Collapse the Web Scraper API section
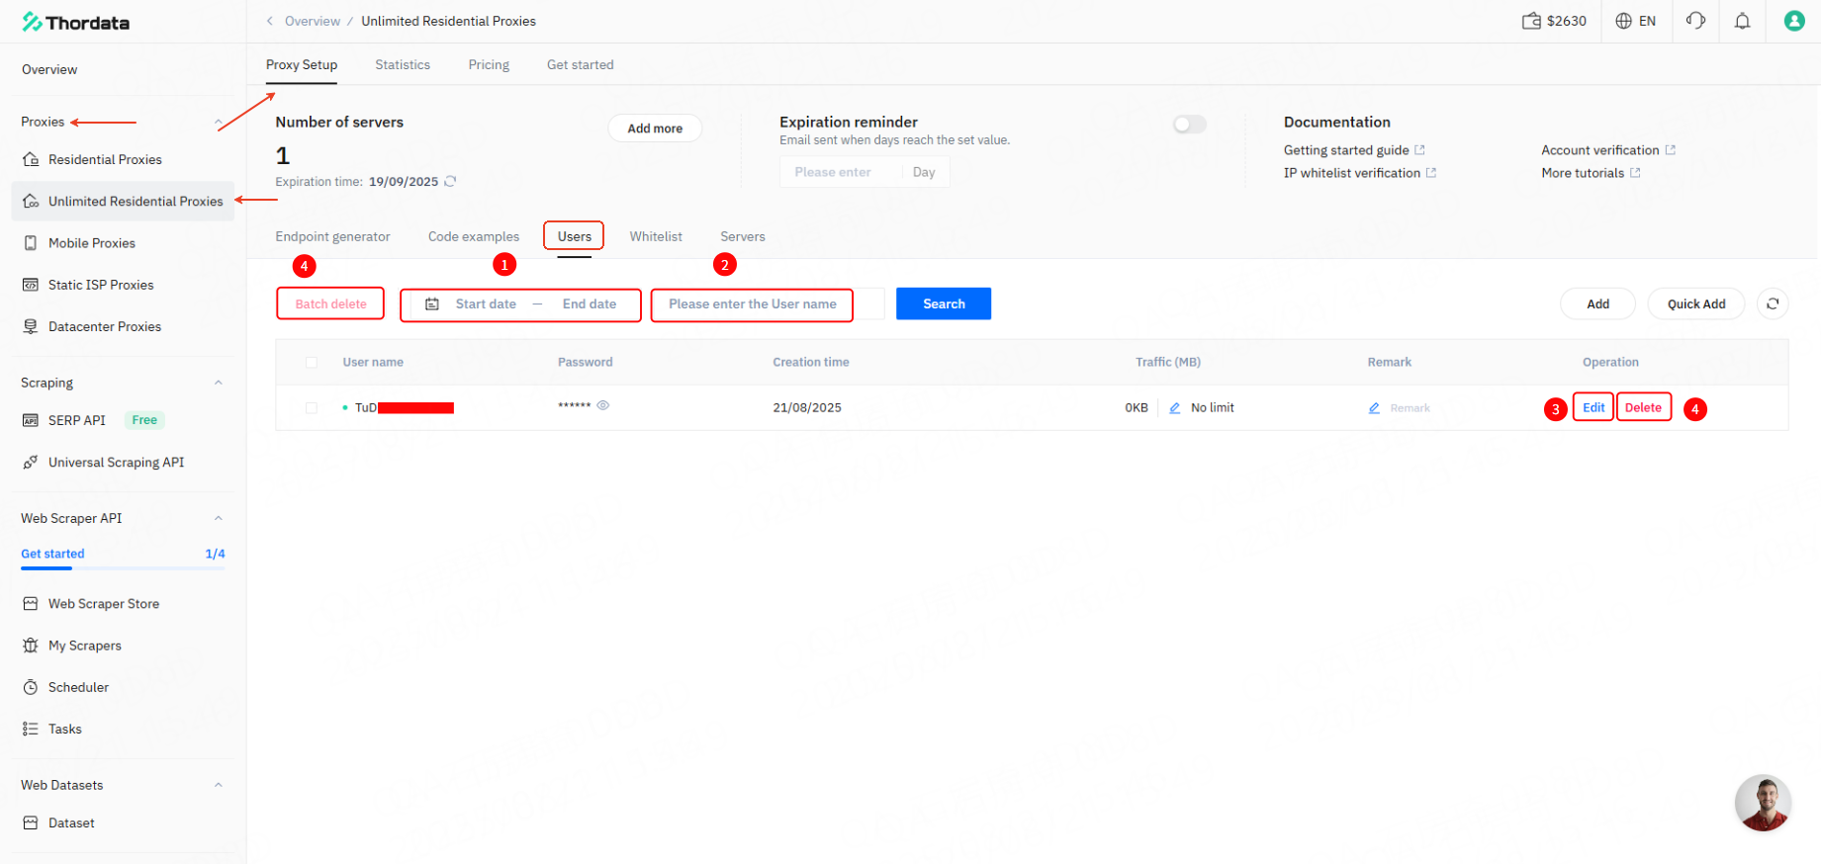Screen dimensions: 1821x864 pos(219,518)
